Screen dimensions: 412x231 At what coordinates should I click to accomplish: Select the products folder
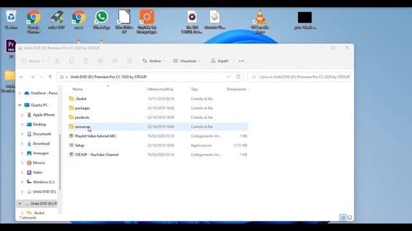158,117
